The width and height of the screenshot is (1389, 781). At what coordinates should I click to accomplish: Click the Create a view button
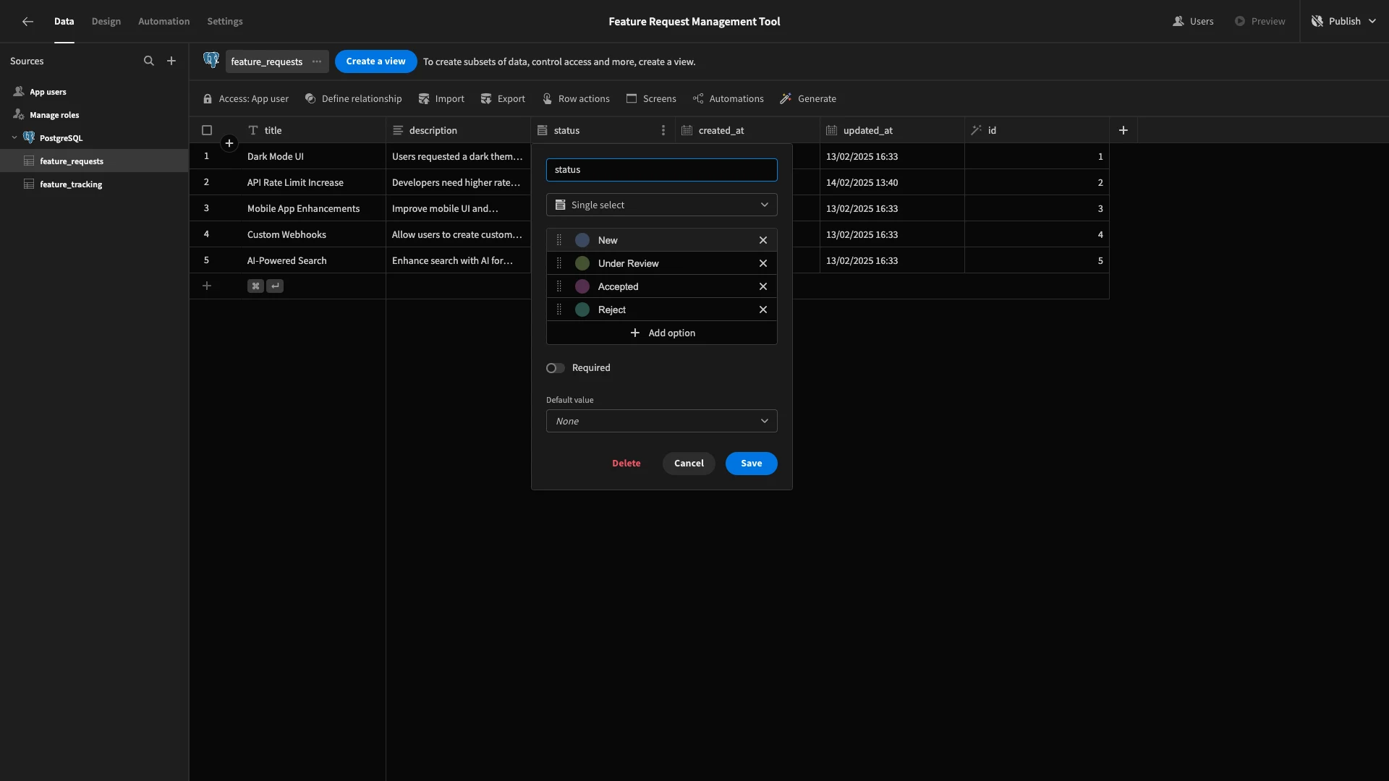375,61
